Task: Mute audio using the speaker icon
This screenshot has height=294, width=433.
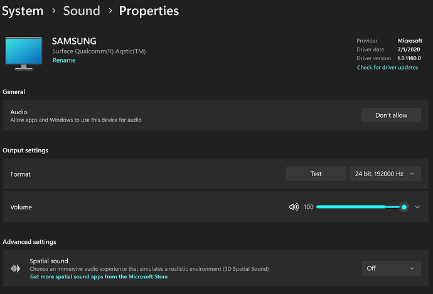Action: (x=294, y=207)
